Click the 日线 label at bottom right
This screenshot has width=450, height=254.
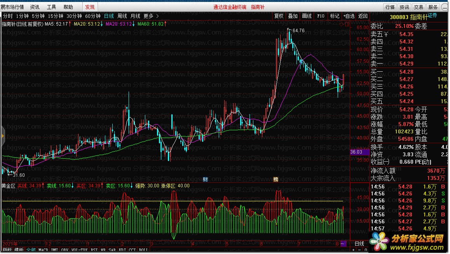pos(359,244)
